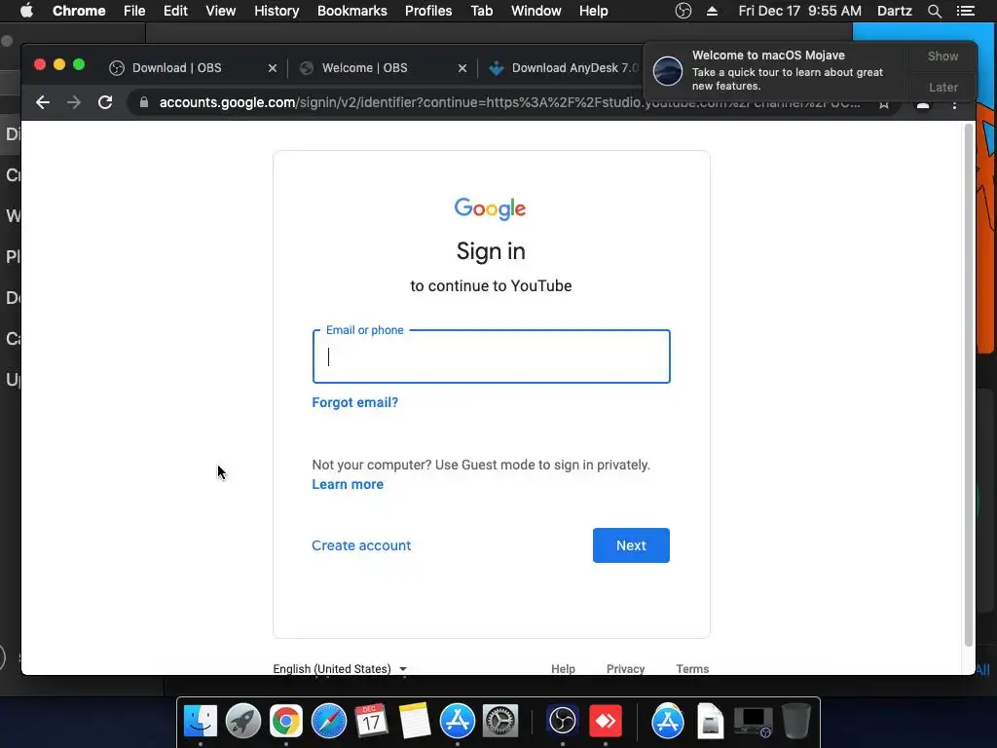Focus the Email or phone field

(491, 356)
